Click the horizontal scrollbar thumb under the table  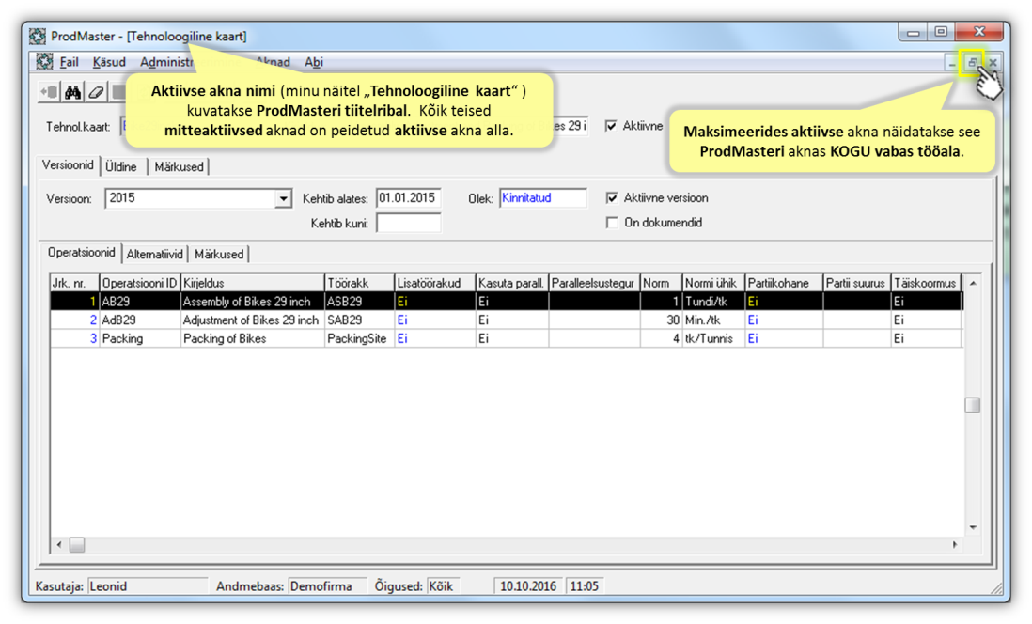click(x=77, y=545)
